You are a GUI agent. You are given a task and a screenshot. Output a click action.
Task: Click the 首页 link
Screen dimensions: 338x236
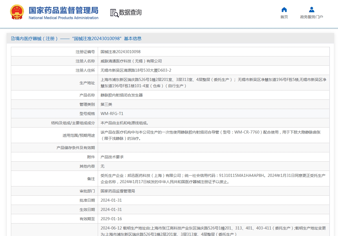click(x=284, y=17)
